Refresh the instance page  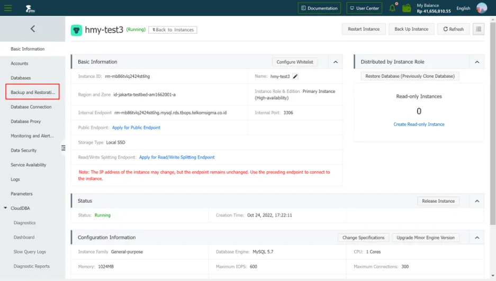click(x=453, y=29)
